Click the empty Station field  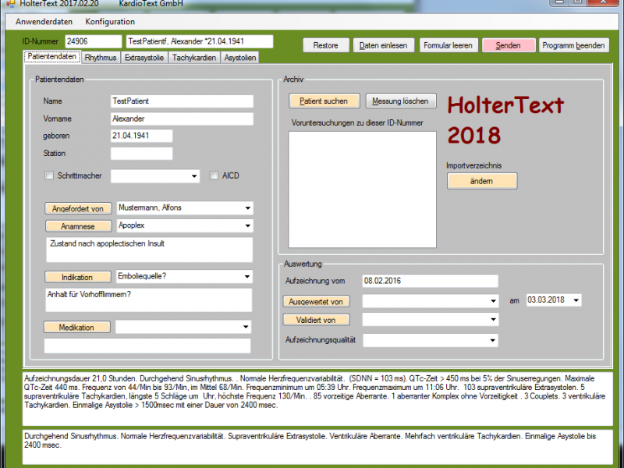click(142, 154)
